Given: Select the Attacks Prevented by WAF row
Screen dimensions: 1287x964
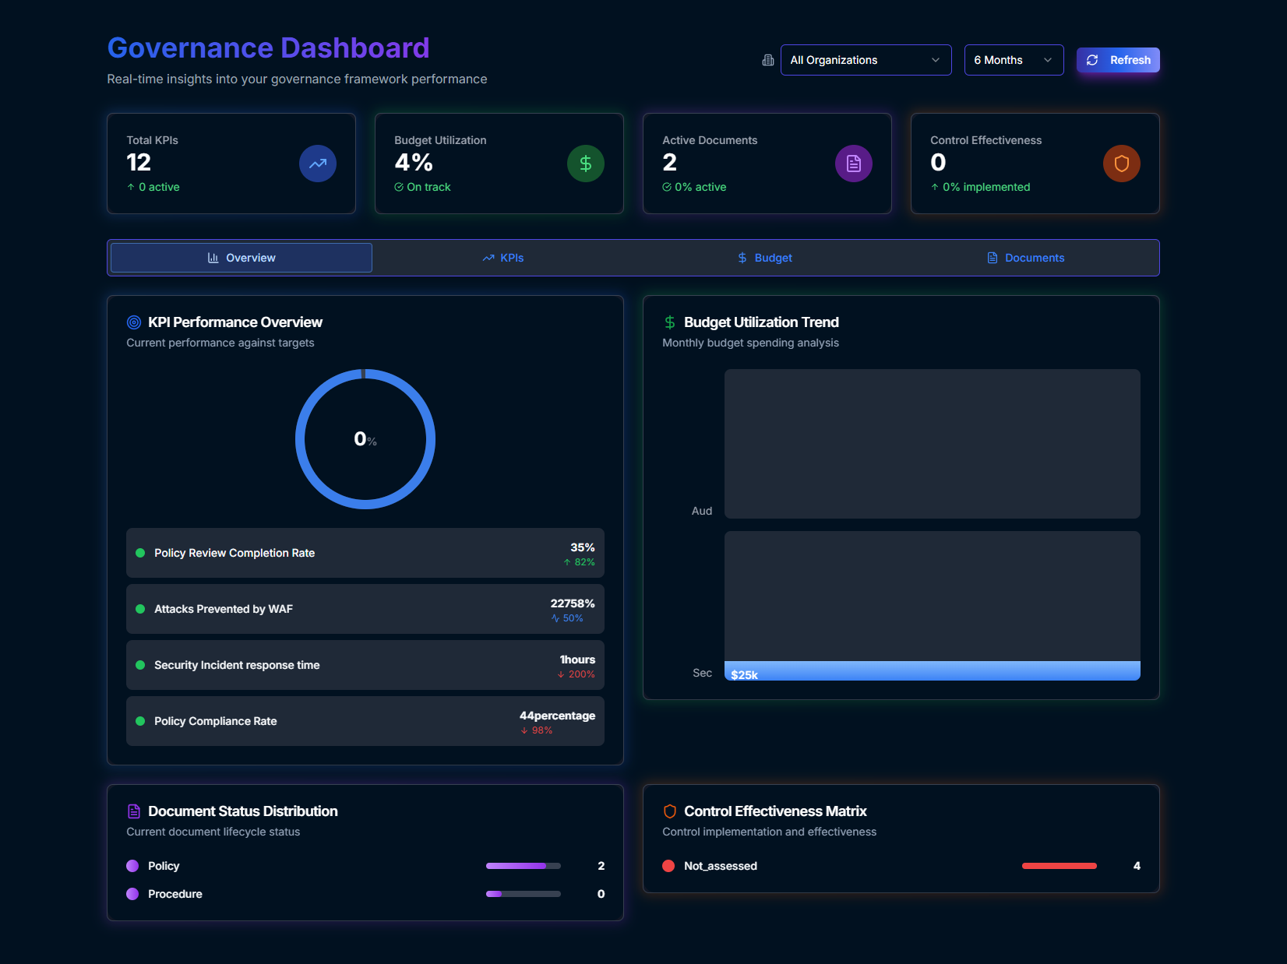Looking at the screenshot, I should tap(365, 609).
